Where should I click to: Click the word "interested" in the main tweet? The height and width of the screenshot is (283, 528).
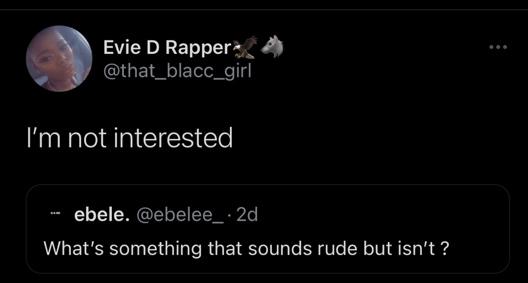tap(173, 138)
